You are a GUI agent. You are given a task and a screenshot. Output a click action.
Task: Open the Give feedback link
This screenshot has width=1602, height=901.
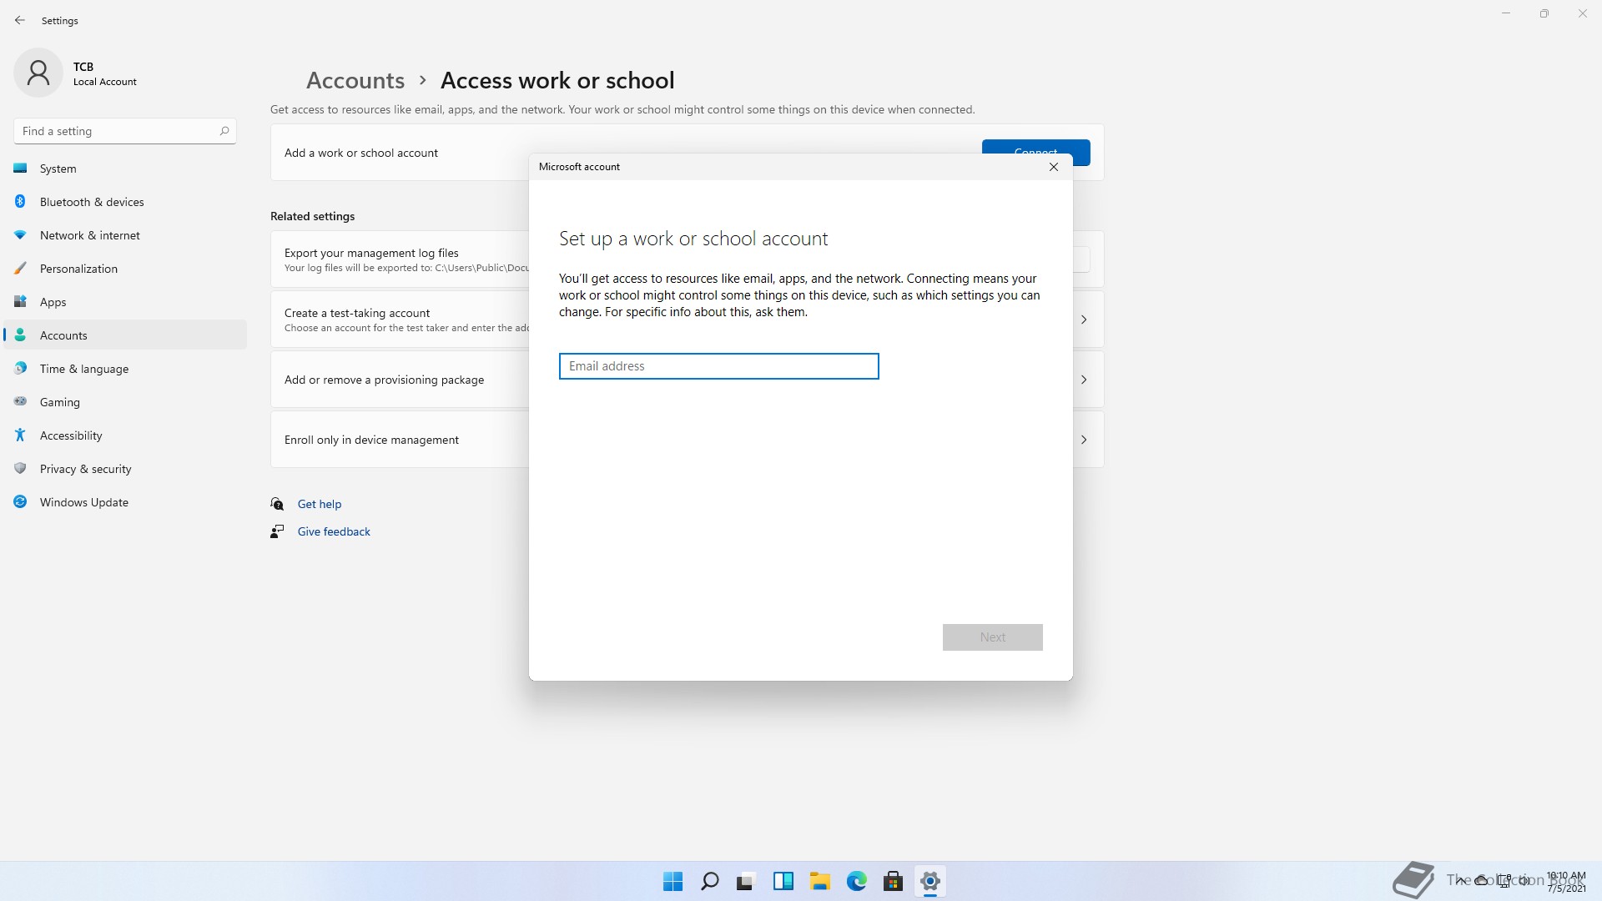[334, 531]
